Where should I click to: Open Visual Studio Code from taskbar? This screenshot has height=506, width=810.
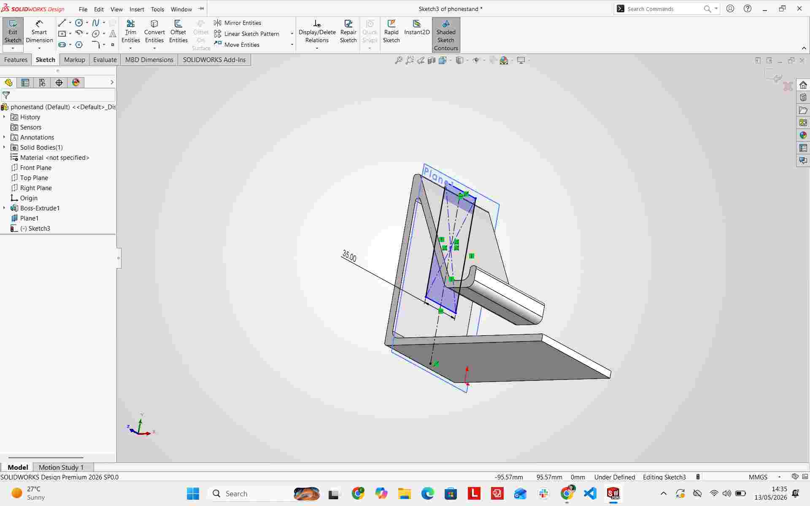pos(590,493)
